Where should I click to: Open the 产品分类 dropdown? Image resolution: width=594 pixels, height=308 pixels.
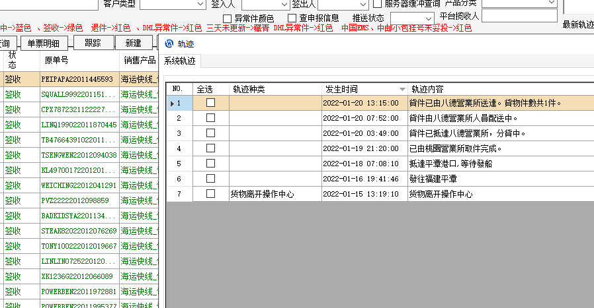coord(552,3)
